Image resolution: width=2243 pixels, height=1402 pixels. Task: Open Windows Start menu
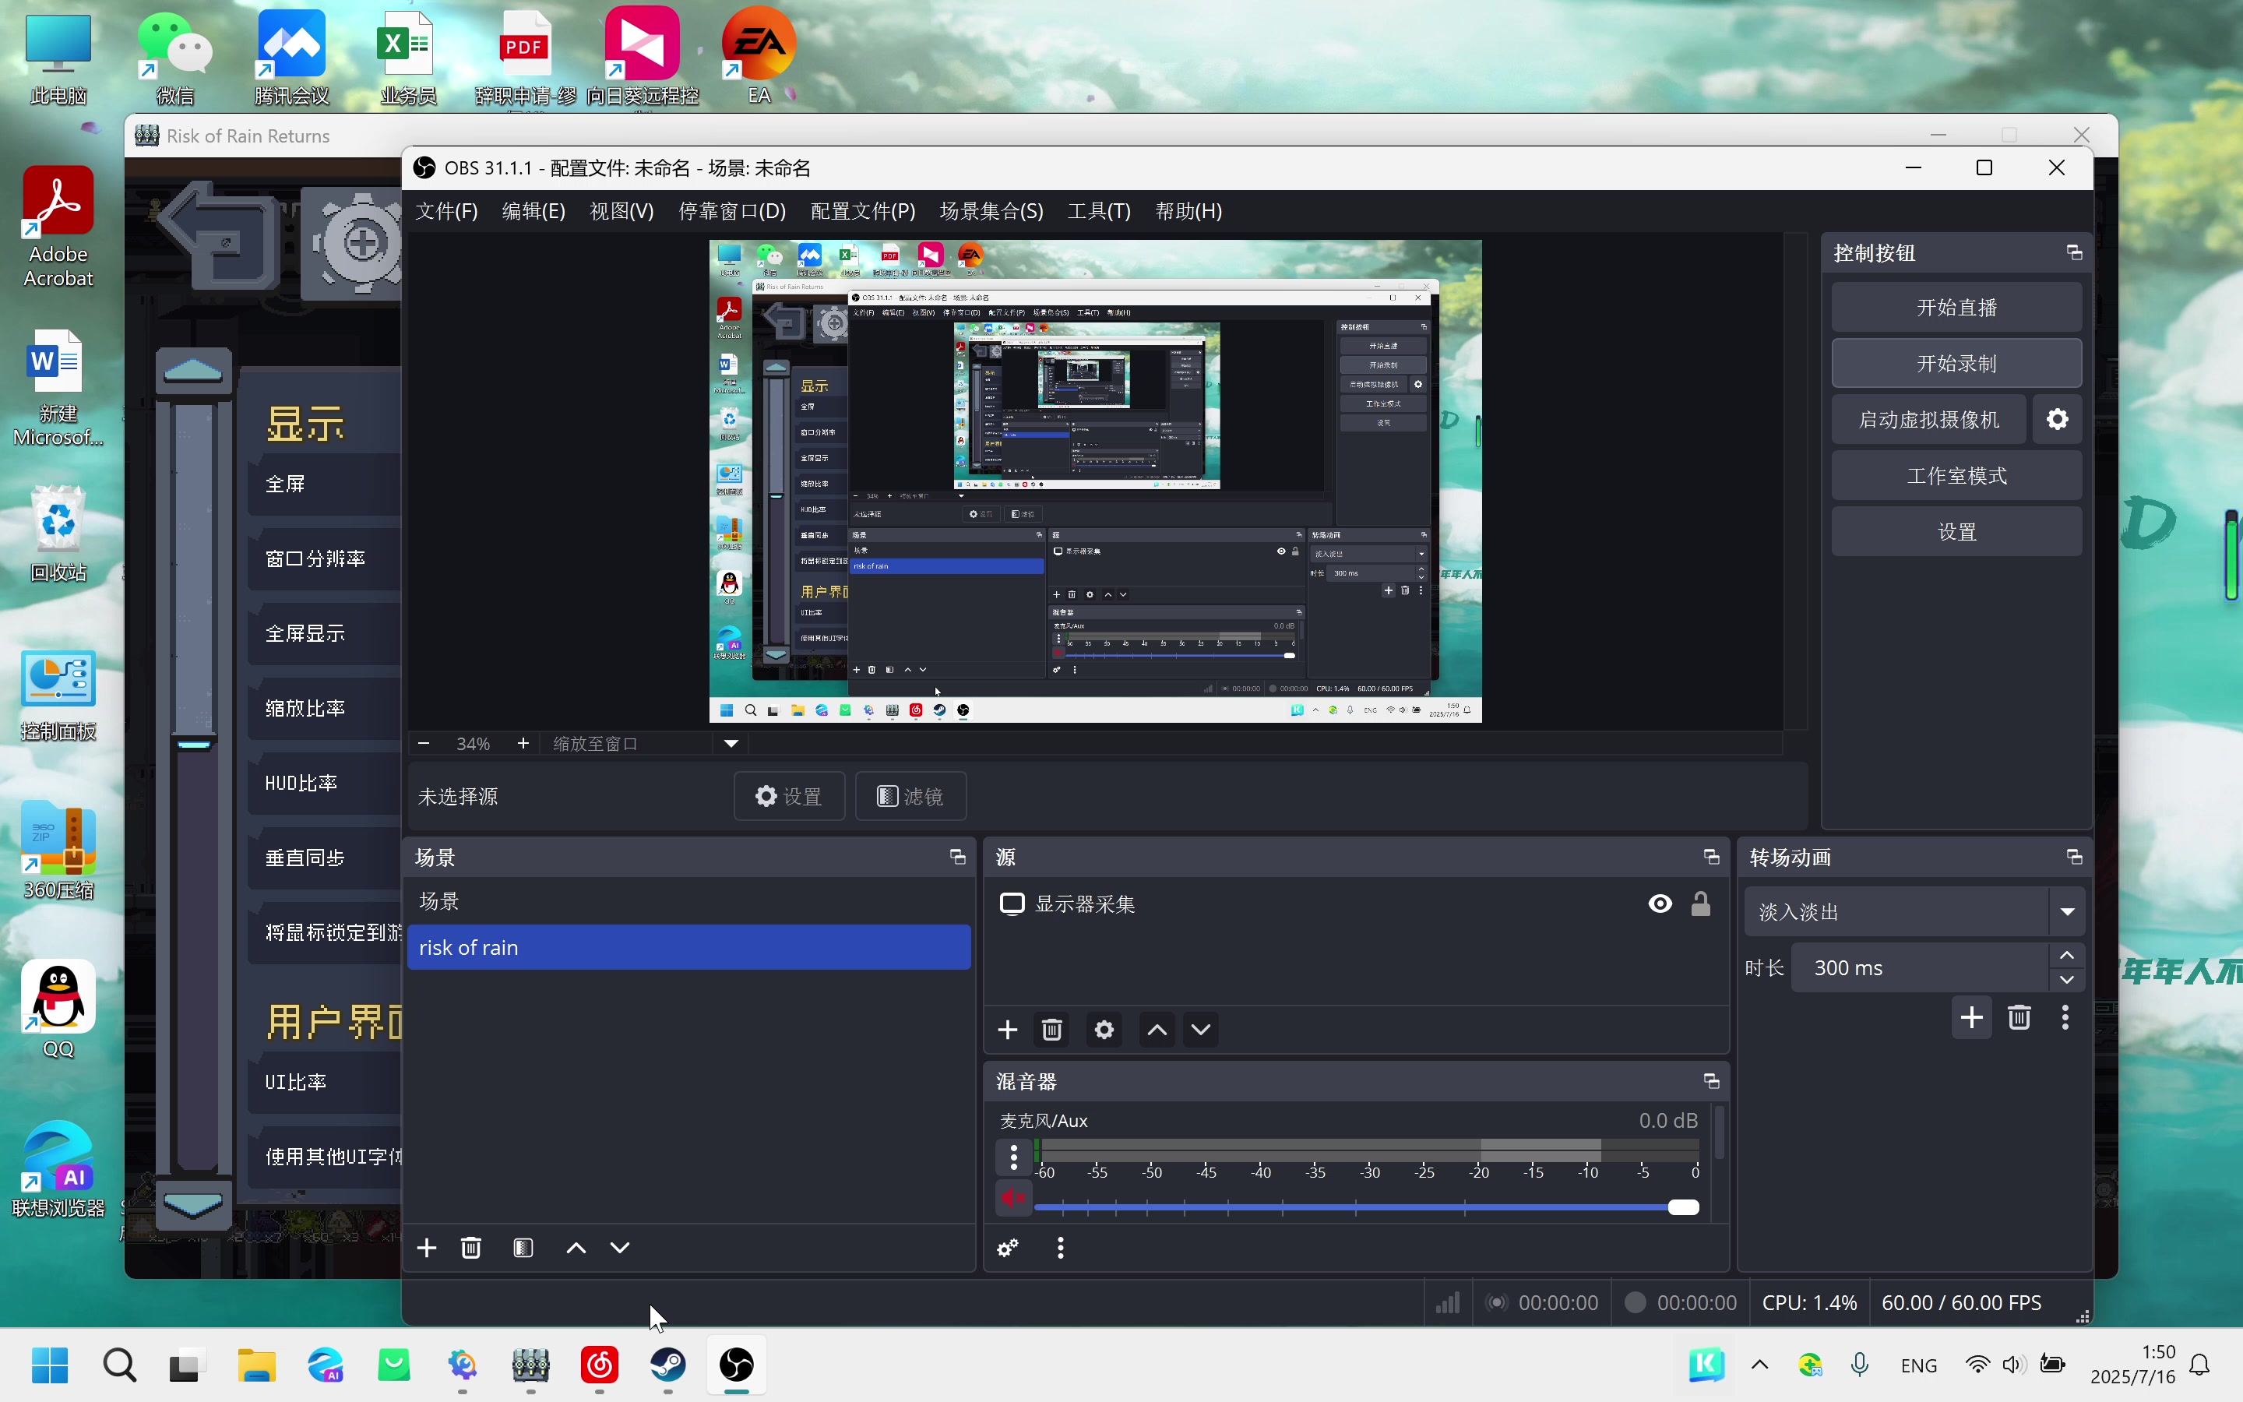pyautogui.click(x=50, y=1365)
